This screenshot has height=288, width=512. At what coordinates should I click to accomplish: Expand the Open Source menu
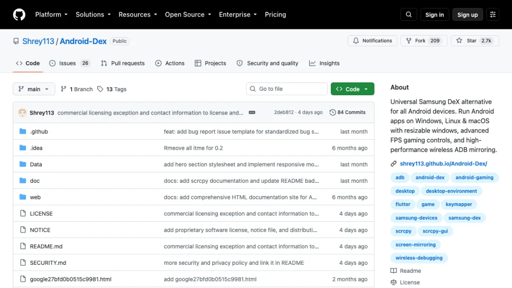[x=188, y=15]
